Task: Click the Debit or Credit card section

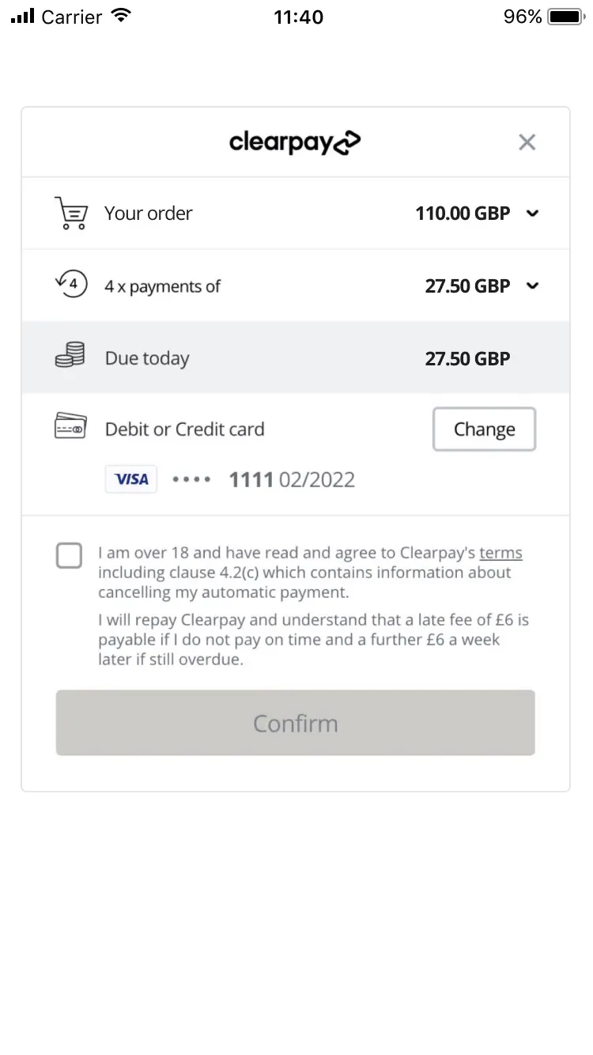Action: coord(184,428)
